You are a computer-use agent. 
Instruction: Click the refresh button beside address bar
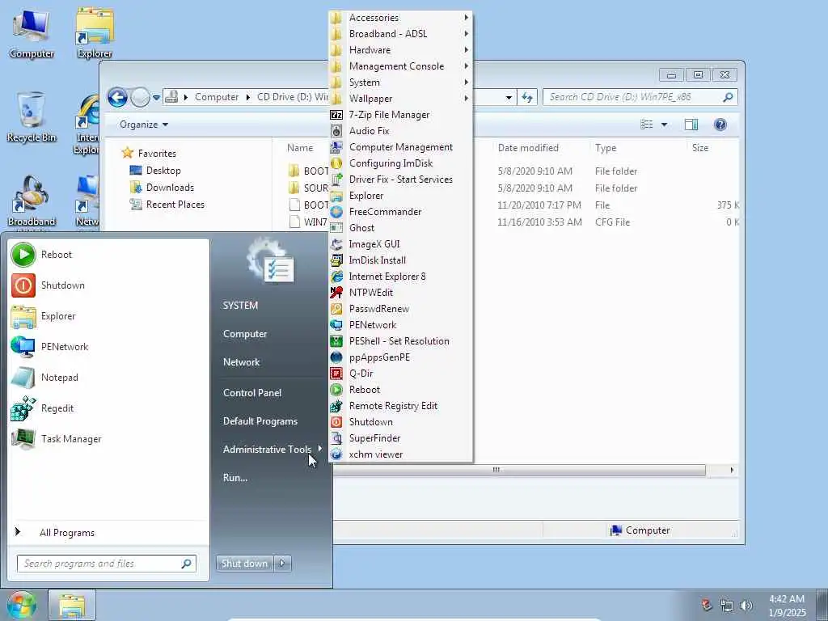coord(527,97)
